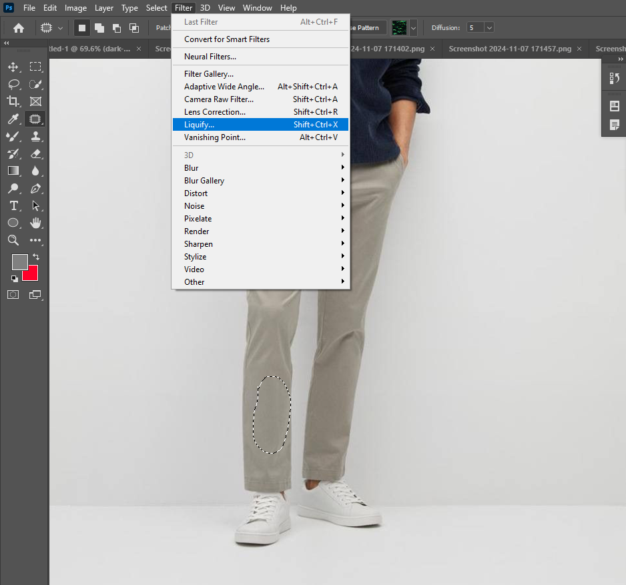Screen dimensions: 626x585
Task: Click the Home button
Action: [19, 28]
